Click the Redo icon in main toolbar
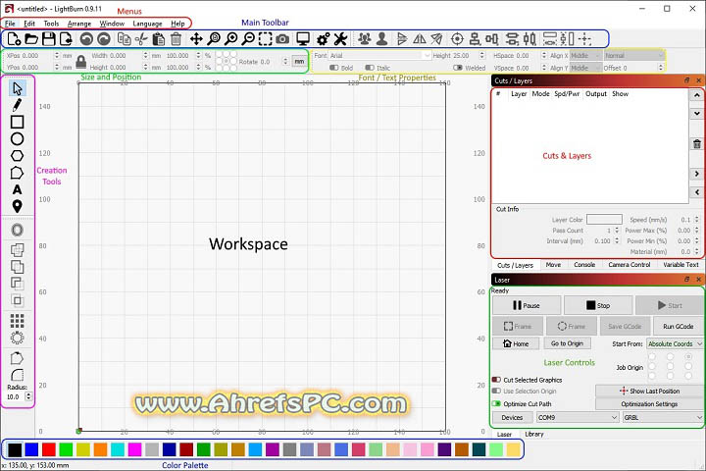Image resolution: width=706 pixels, height=471 pixels. (104, 39)
